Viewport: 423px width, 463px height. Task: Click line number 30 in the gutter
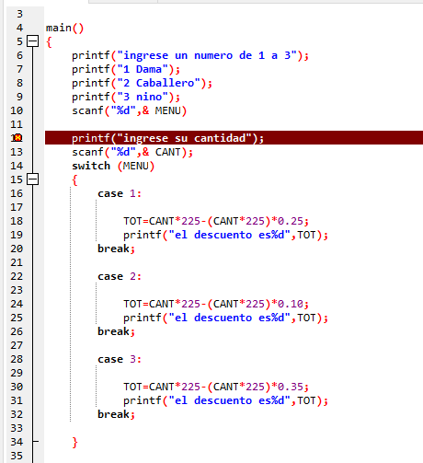click(17, 387)
